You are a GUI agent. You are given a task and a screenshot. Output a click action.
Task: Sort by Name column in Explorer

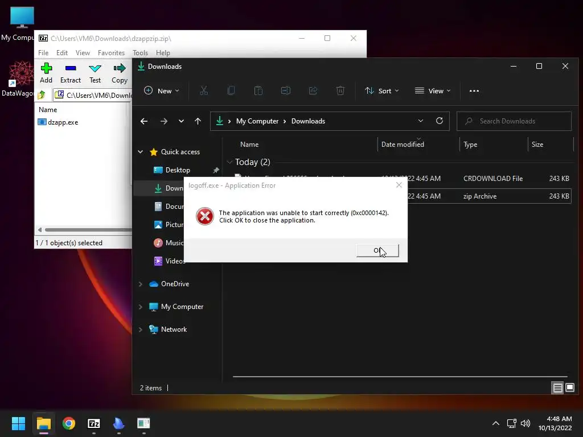pos(249,145)
